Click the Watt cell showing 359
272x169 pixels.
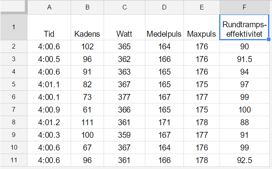[x=124, y=135]
